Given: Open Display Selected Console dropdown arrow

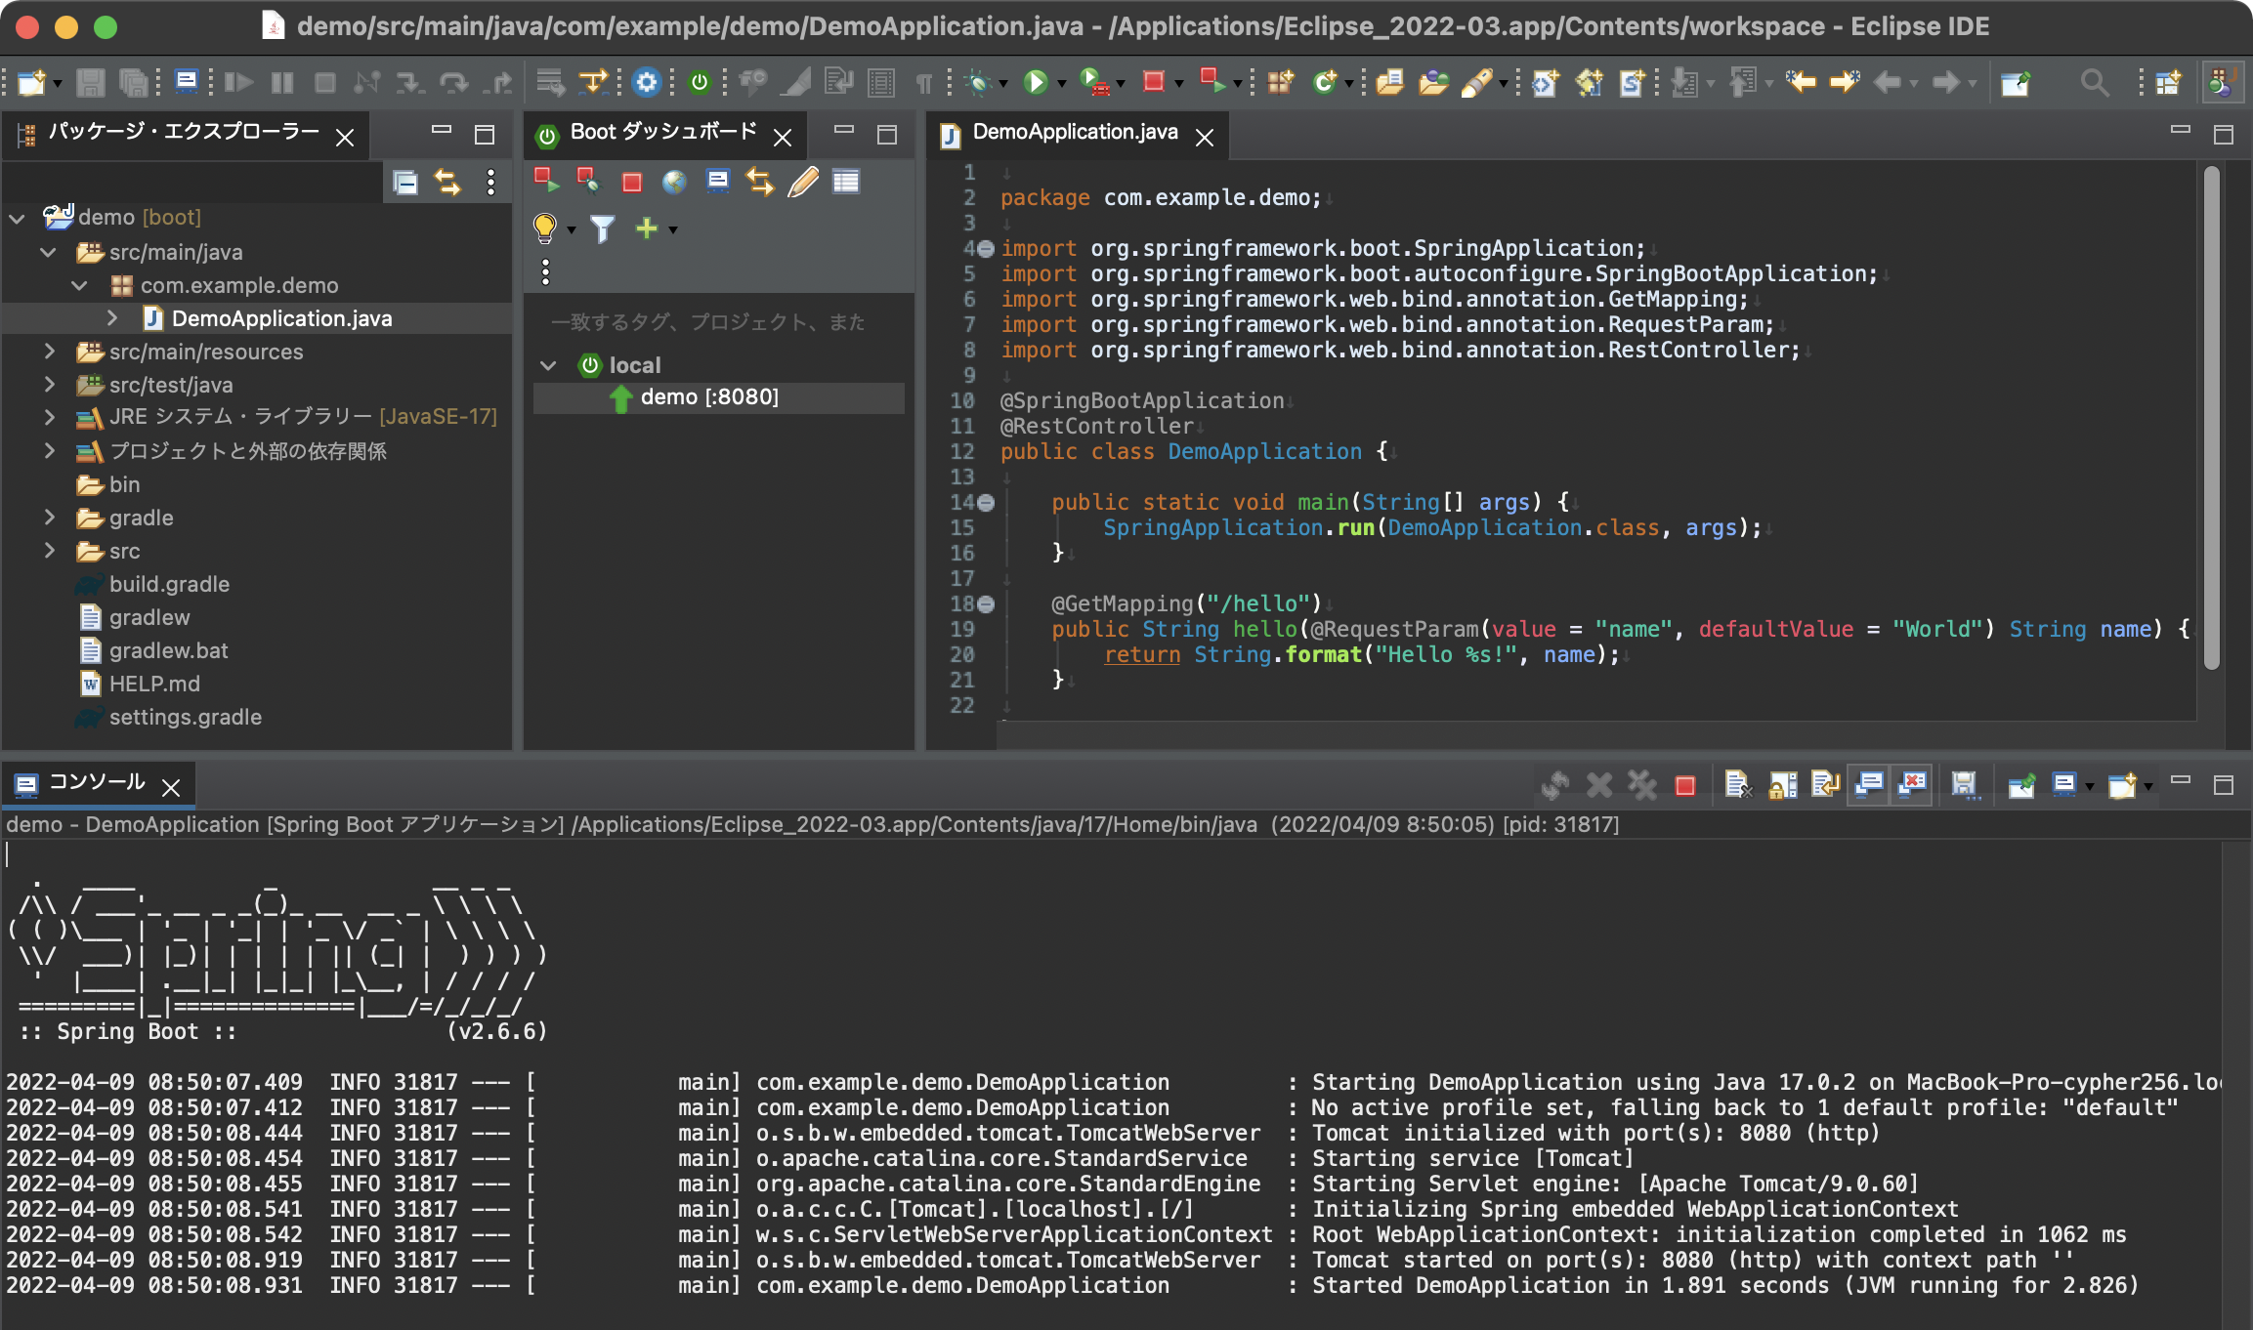Looking at the screenshot, I should [2089, 787].
